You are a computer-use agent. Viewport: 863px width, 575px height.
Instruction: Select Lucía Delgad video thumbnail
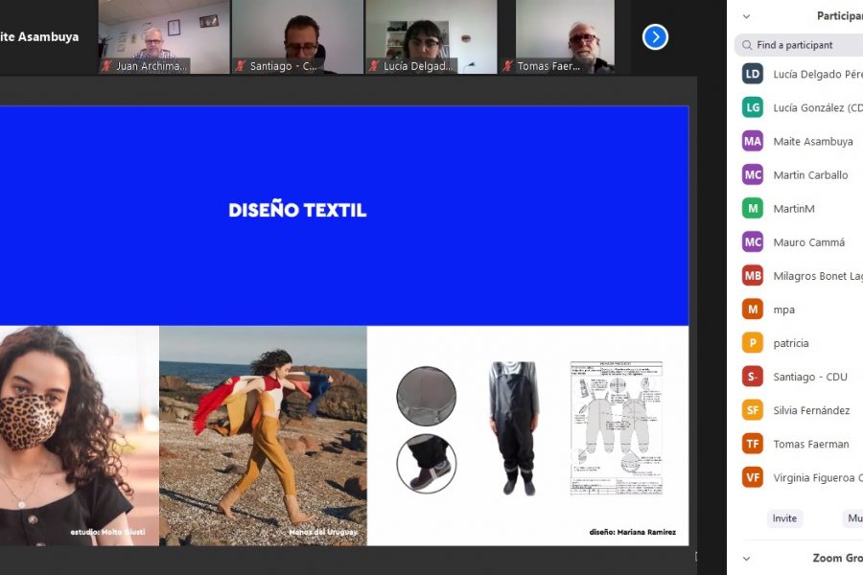click(431, 36)
